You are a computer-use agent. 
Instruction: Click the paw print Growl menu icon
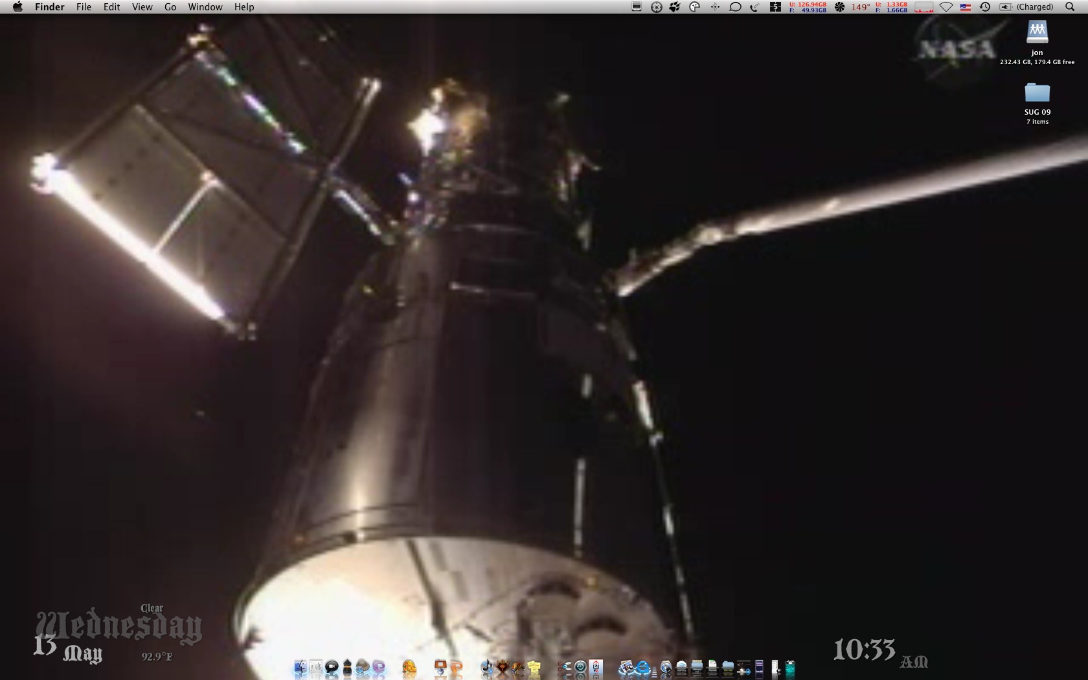point(675,7)
